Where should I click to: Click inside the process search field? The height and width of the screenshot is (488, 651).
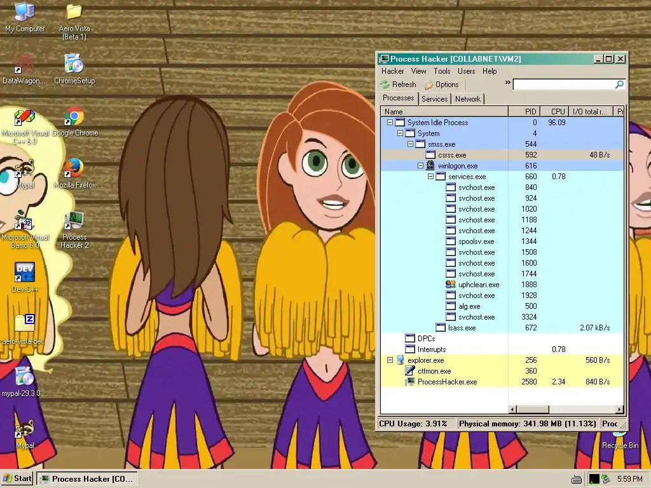(x=565, y=85)
